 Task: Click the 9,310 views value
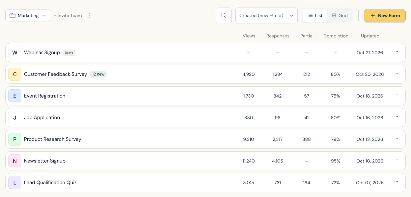click(x=249, y=139)
